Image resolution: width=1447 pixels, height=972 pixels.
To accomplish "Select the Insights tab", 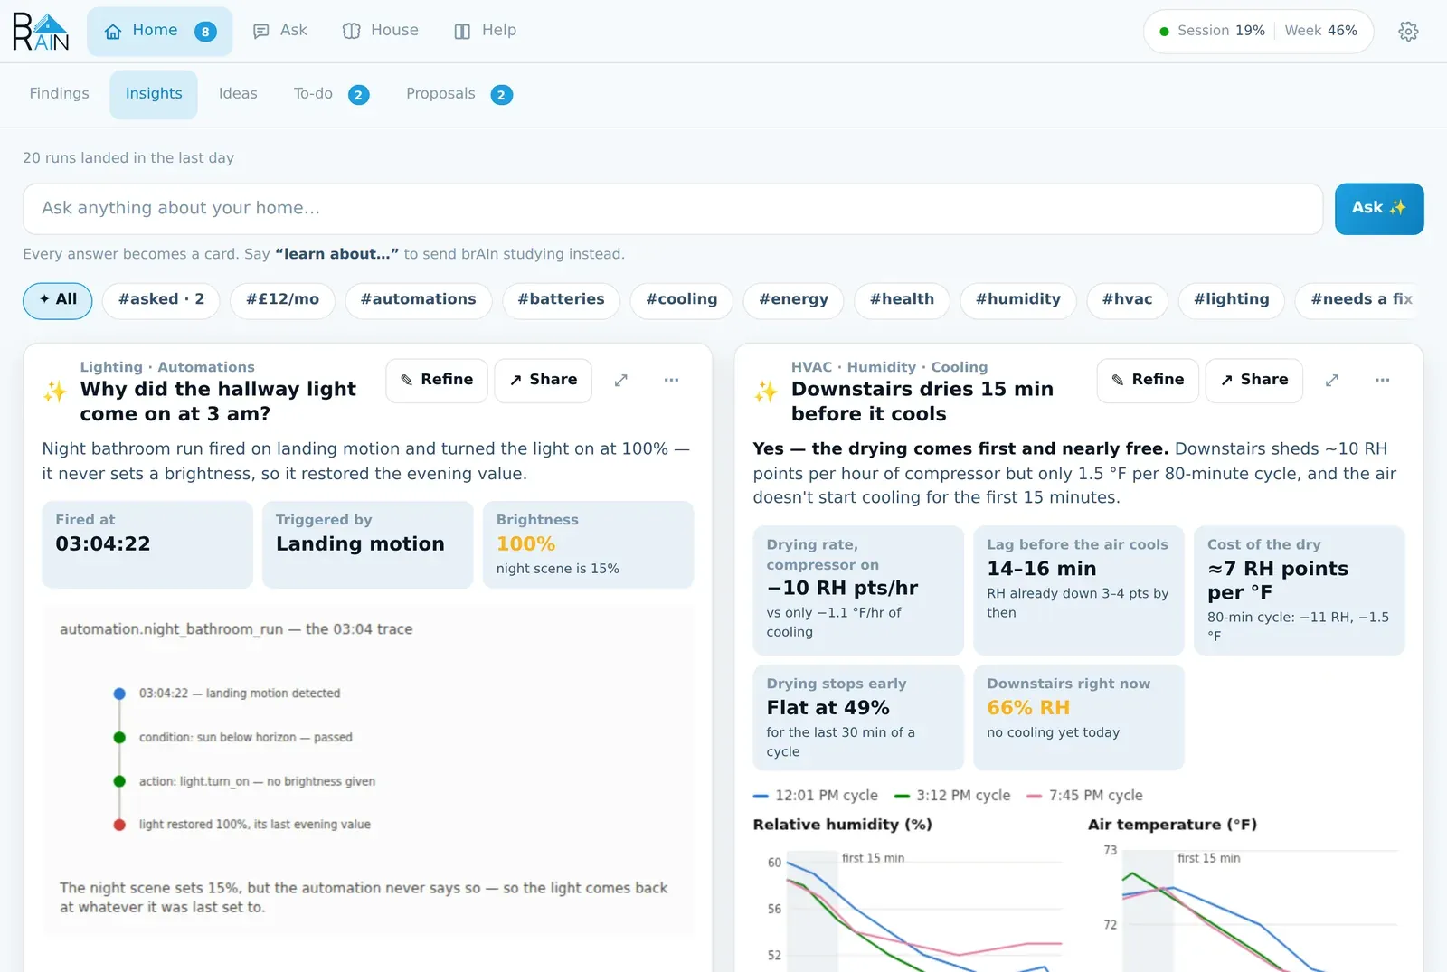I will click(x=154, y=94).
